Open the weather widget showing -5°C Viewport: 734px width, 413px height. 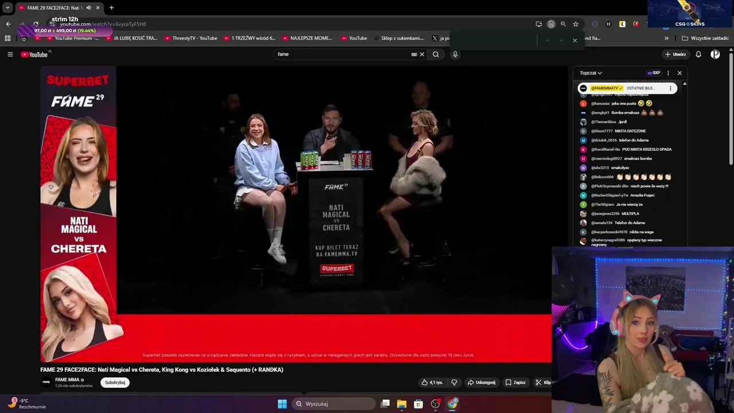click(x=26, y=404)
